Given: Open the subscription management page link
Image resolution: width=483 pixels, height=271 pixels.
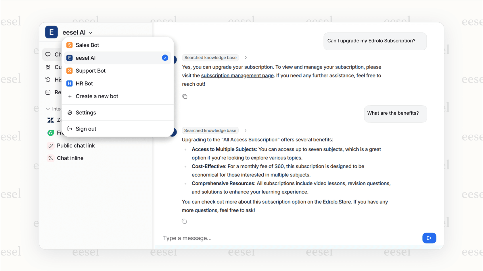Looking at the screenshot, I should [x=237, y=75].
